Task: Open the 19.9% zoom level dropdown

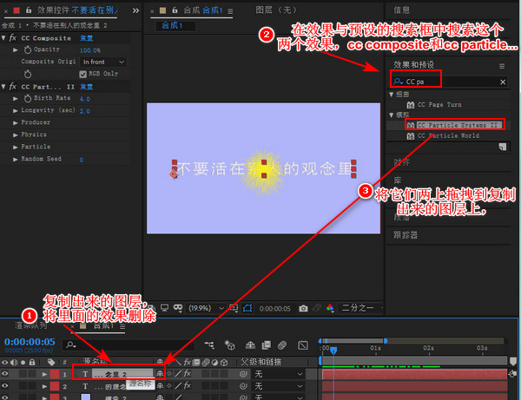Action: click(206, 308)
